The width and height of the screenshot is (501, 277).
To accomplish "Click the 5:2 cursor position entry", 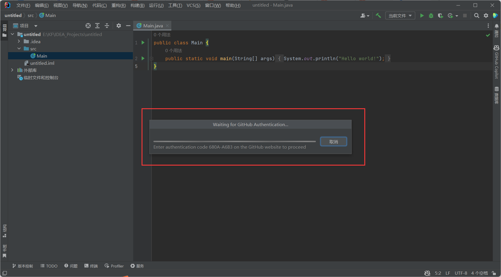I will click(x=438, y=273).
